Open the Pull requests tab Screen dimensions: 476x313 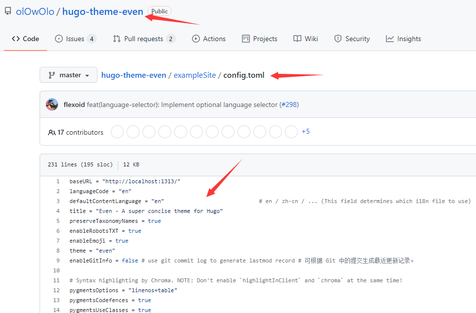tap(144, 39)
